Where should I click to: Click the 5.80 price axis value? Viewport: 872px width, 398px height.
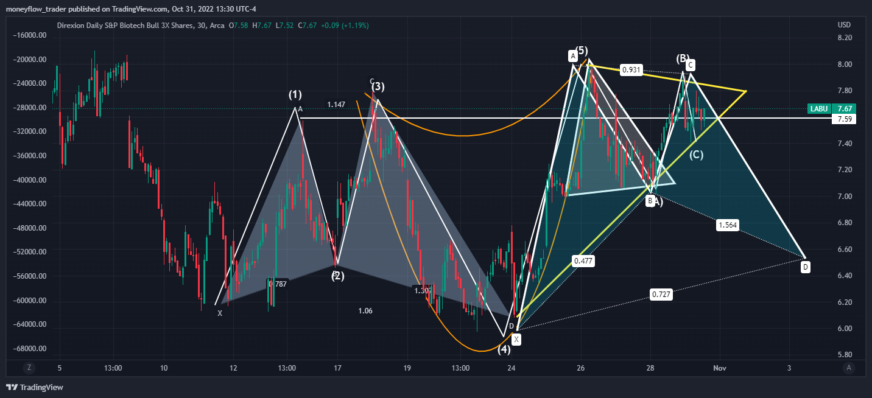coord(844,355)
